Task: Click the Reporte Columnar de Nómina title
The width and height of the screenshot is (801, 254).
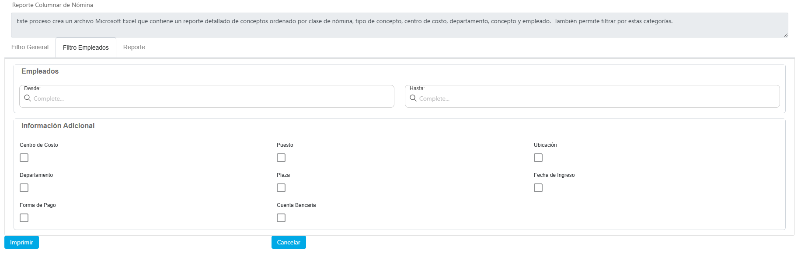Action: 52,5
